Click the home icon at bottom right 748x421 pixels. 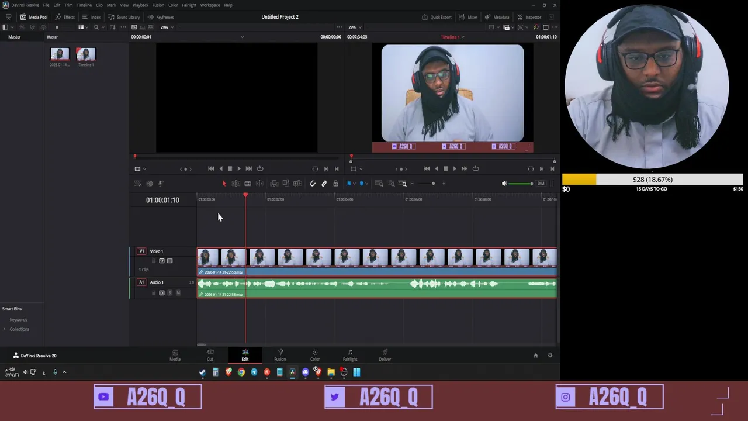pyautogui.click(x=535, y=356)
